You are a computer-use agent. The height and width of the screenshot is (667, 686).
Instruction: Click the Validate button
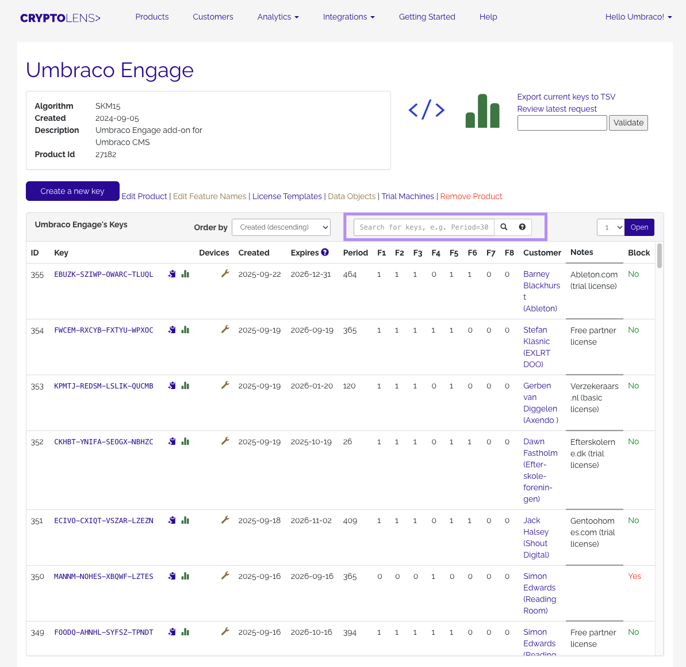click(628, 123)
